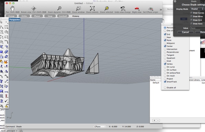205x132 pixels.
Task: Open the Perspective viewport title menu
Action: pos(14,20)
